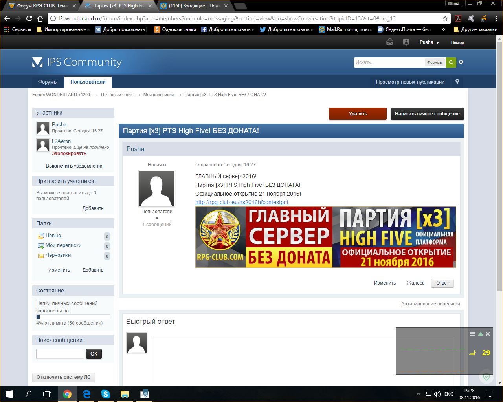Click the OK message search button
Image resolution: width=503 pixels, height=402 pixels.
[x=94, y=354]
